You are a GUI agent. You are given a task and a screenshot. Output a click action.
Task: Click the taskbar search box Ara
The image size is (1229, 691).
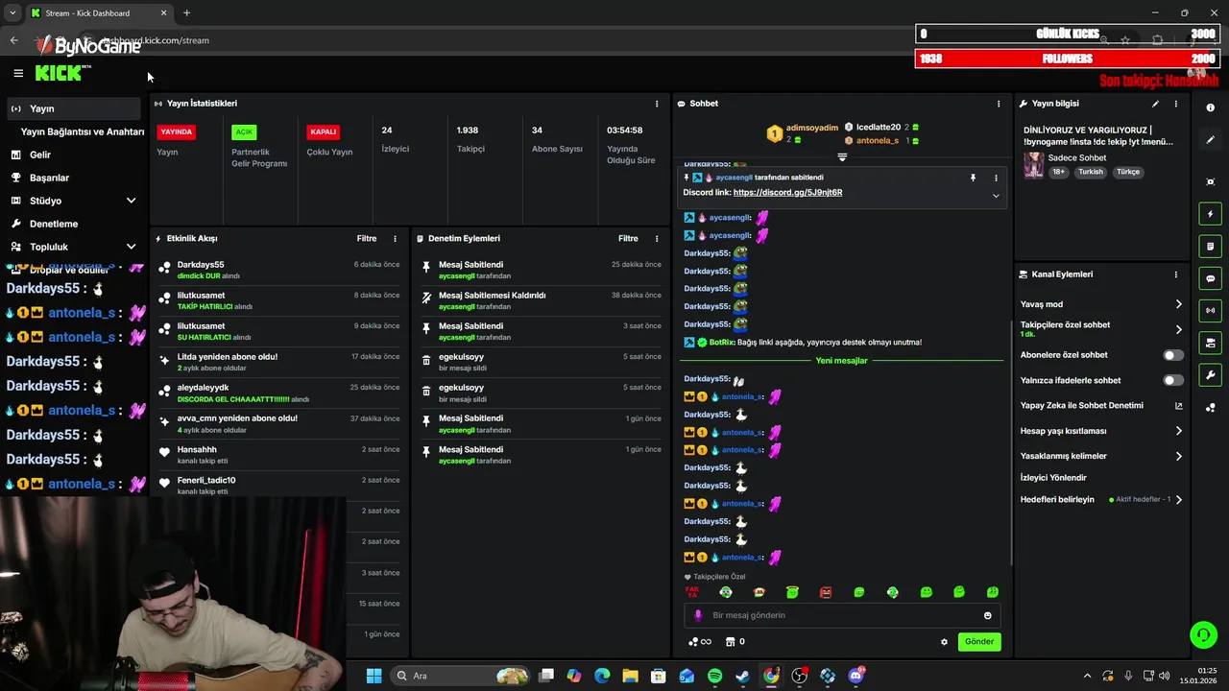[461, 676]
